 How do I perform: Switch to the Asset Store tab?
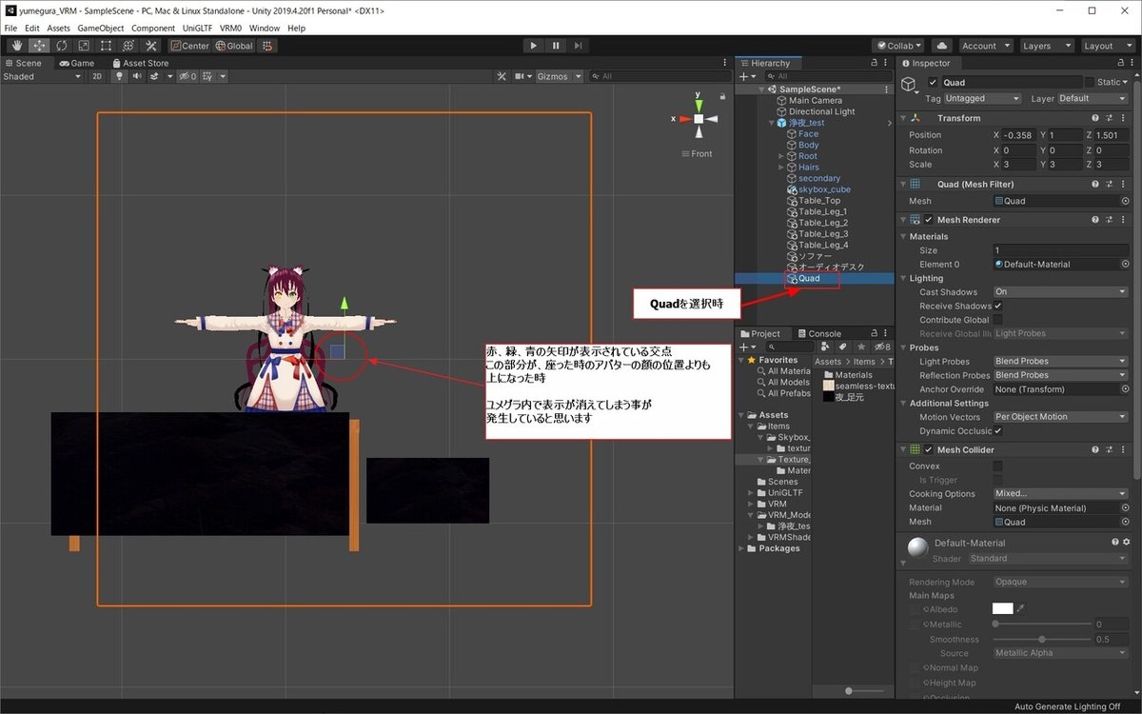139,63
